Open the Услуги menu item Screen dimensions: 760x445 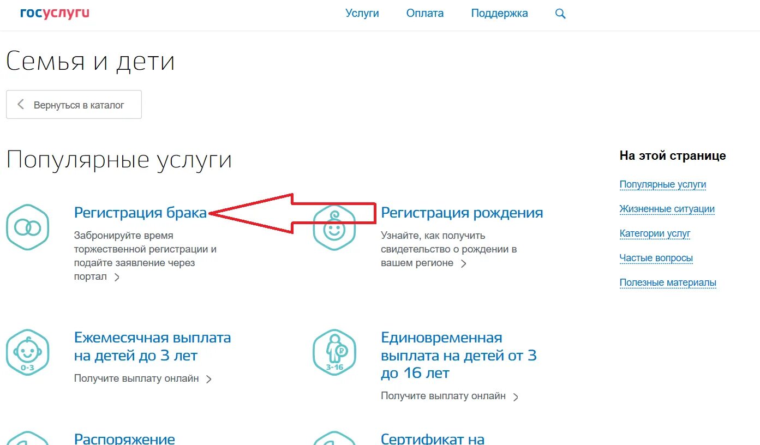362,14
